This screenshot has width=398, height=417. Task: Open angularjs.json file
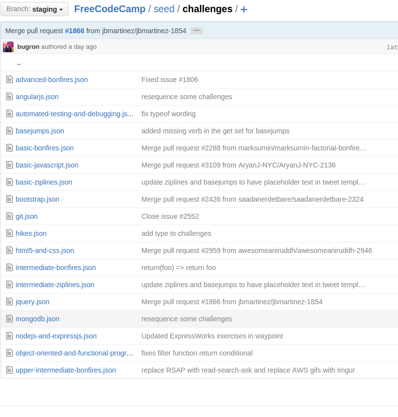[37, 97]
